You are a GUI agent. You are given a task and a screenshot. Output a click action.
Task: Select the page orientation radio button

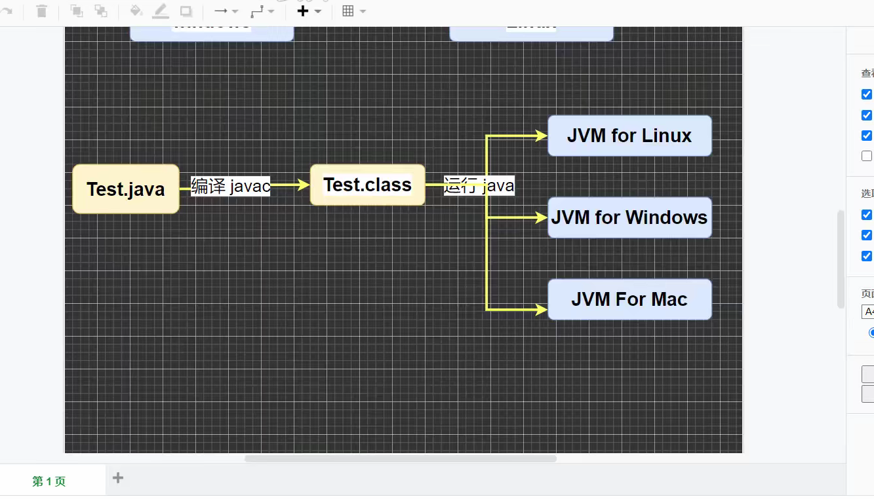click(x=871, y=333)
